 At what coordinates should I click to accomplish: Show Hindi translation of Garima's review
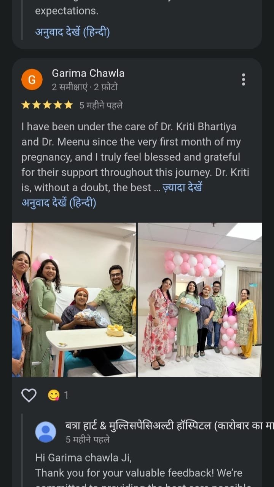59,203
